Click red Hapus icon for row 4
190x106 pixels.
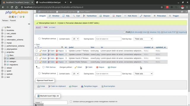point(57,62)
